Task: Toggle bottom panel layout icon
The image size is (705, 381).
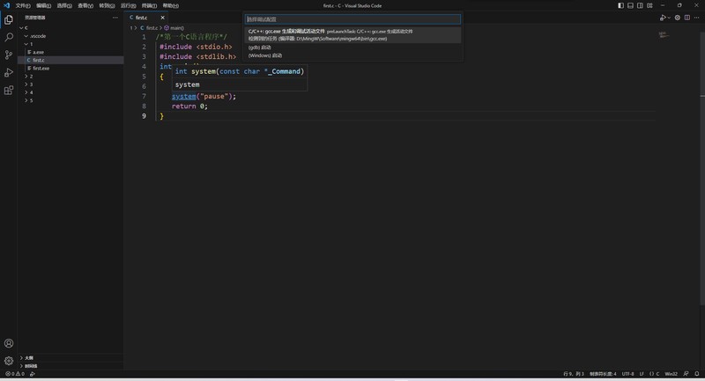Action: click(630, 5)
